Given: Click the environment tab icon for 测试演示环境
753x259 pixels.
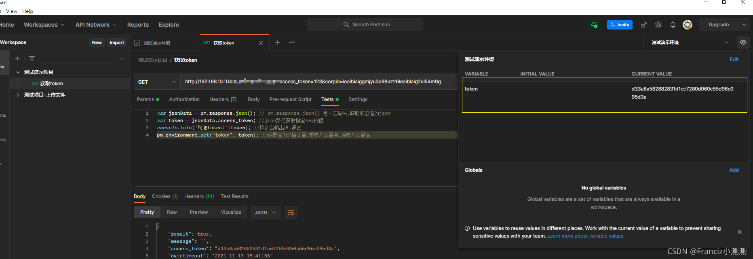Looking at the screenshot, I should (x=137, y=43).
